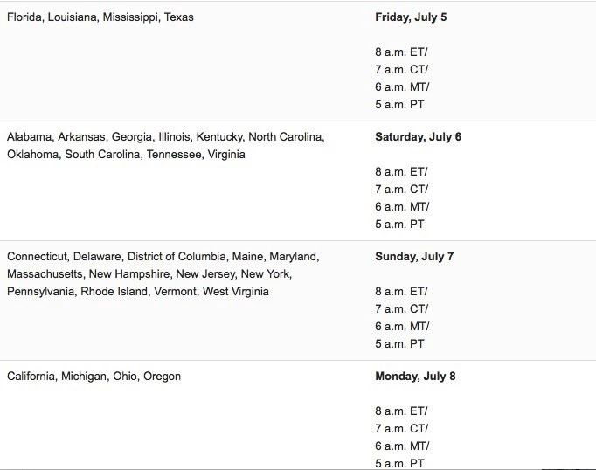
Task: Click 8 a.m. ET under Sunday, July 7
Action: tap(402, 292)
